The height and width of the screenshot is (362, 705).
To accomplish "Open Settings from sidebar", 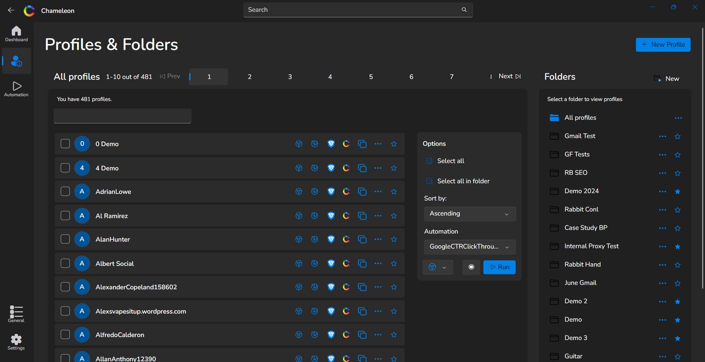I will 16,342.
